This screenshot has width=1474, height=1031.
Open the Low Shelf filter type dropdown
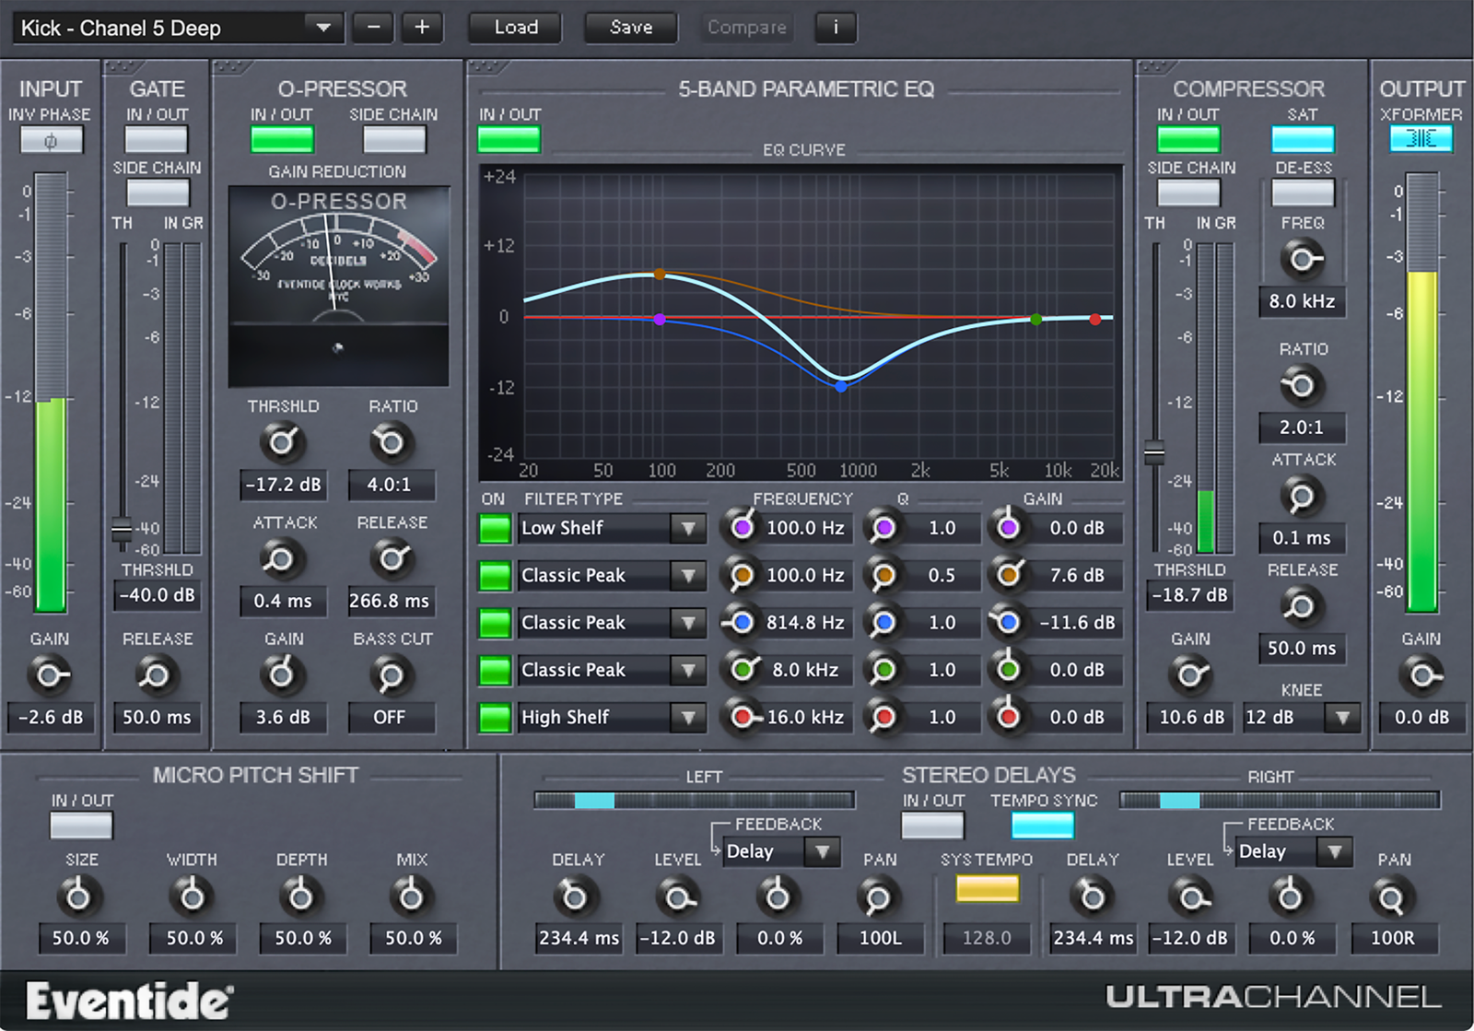(x=687, y=529)
